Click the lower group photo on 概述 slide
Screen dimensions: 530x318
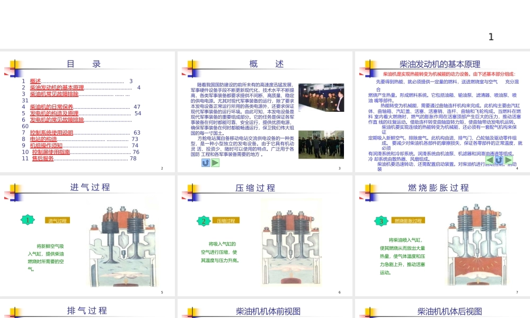pos(321,145)
